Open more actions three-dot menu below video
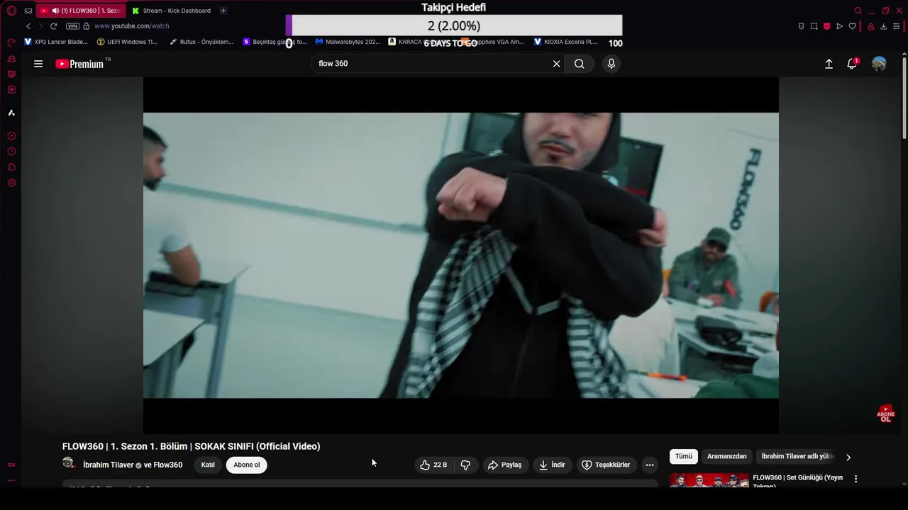This screenshot has width=908, height=510. tap(650, 465)
